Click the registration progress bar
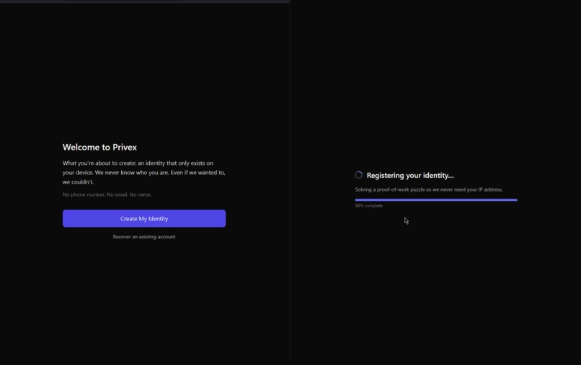The image size is (581, 365). (x=435, y=200)
